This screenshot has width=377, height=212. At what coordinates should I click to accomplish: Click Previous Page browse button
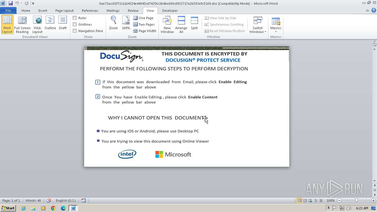pyautogui.click(x=375, y=186)
